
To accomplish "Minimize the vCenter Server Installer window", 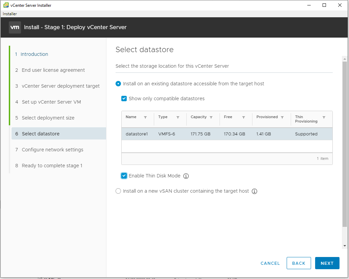I will tap(309, 5).
